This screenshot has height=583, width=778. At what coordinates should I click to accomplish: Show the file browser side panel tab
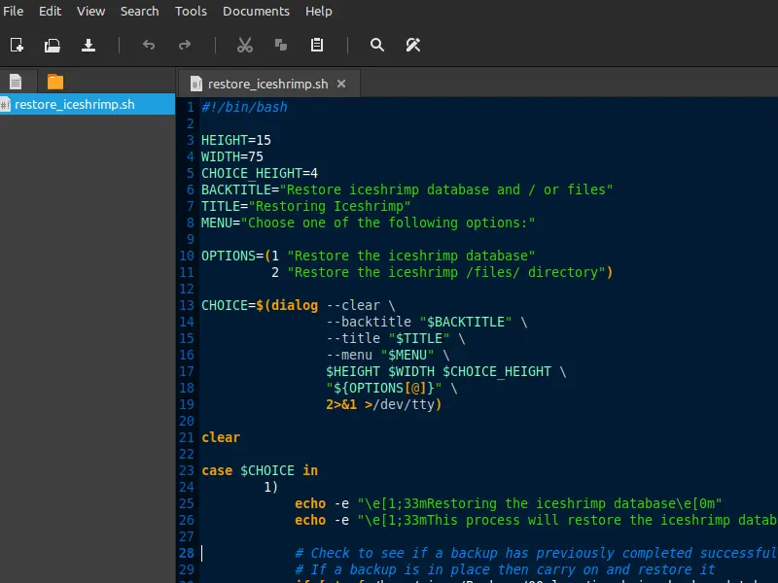coord(54,82)
